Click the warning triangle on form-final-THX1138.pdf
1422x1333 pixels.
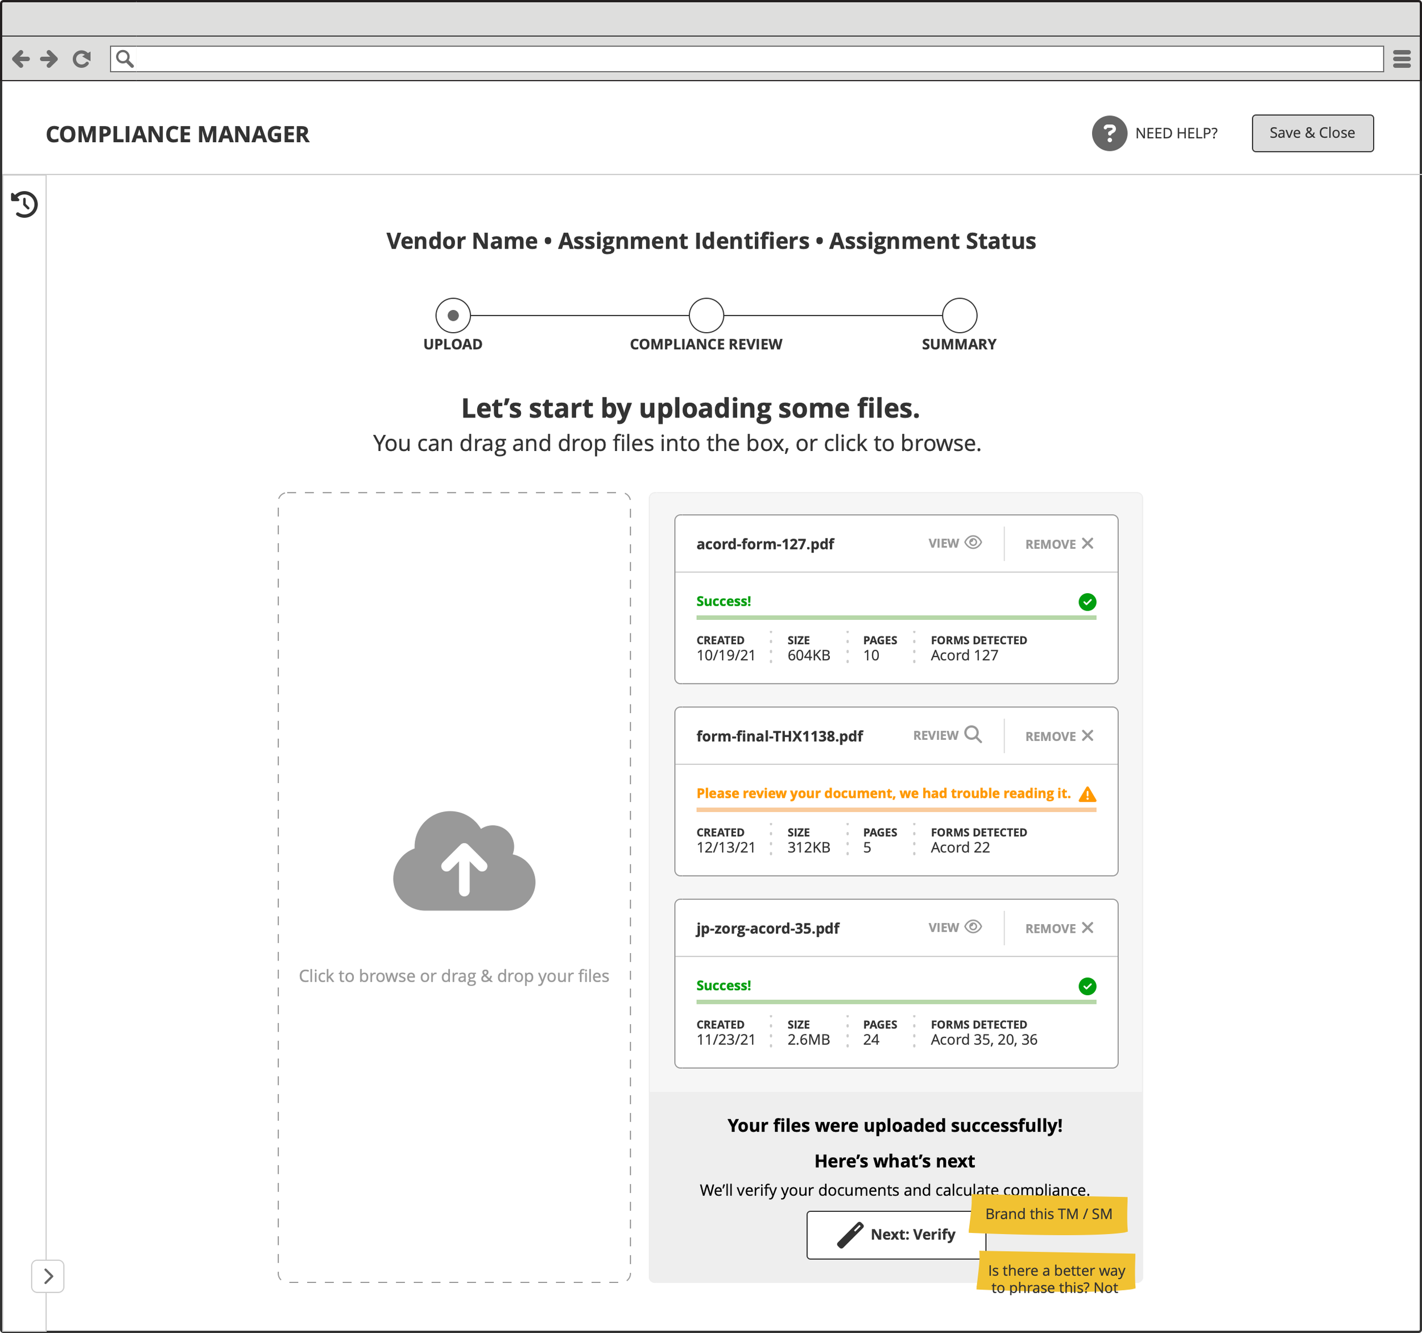1088,794
